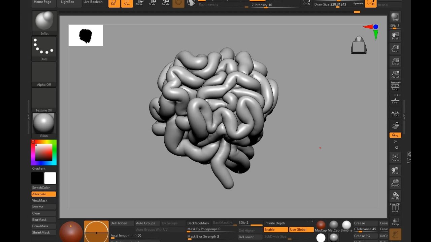Click the Auto Groups button

point(147,223)
